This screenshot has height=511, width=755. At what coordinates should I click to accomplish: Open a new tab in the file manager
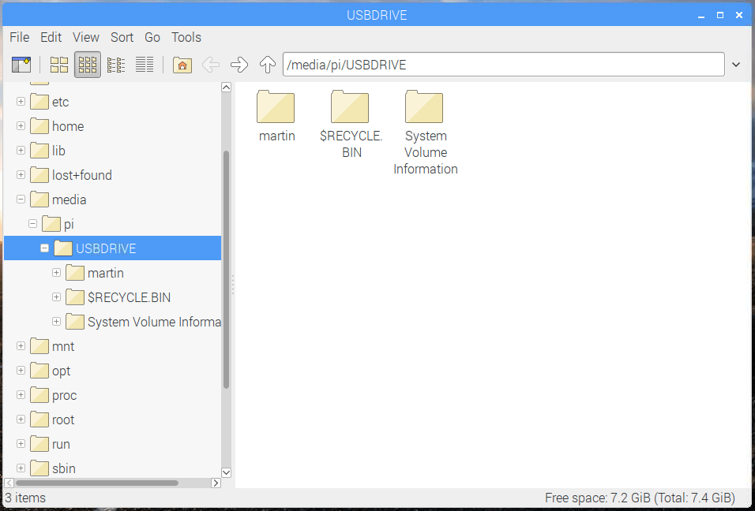tap(21, 64)
